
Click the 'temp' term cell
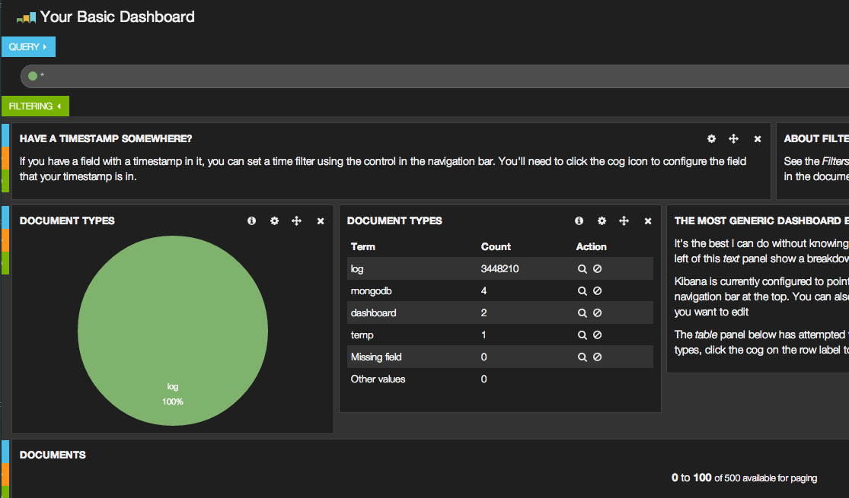click(x=362, y=335)
